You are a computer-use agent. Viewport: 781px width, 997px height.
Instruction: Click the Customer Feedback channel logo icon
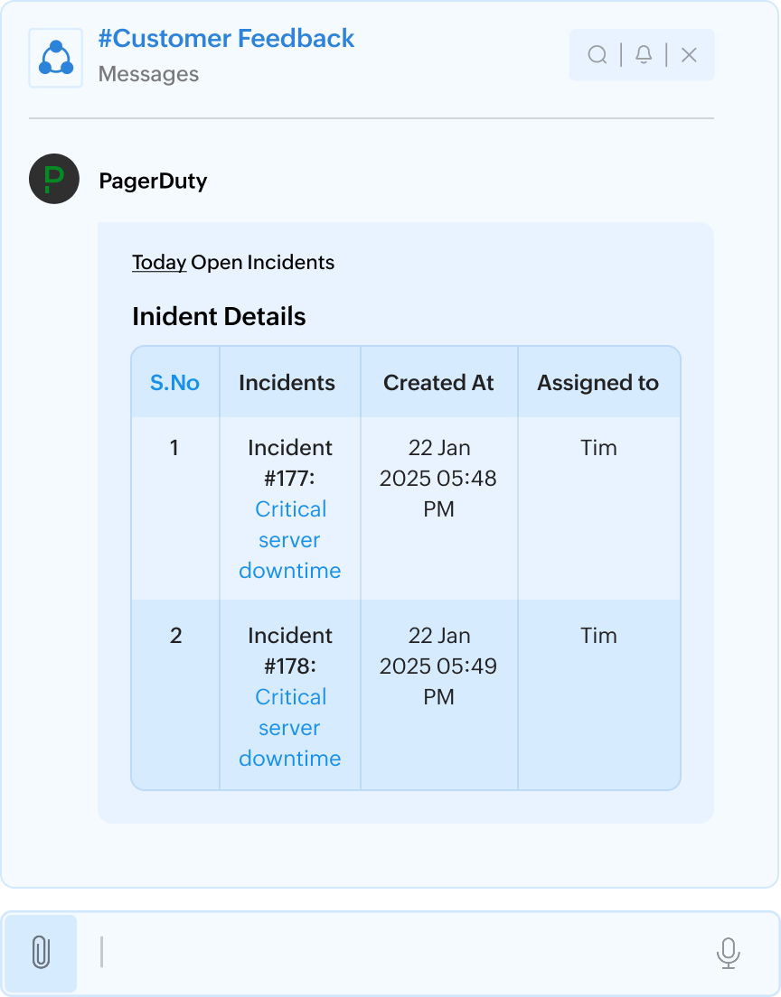click(56, 58)
